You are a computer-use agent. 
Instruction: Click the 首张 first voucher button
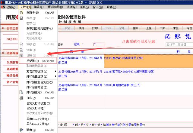[135, 28]
